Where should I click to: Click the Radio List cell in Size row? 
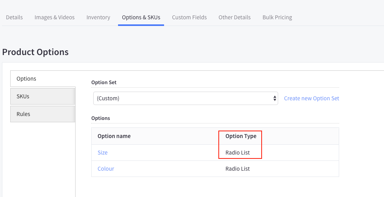(238, 153)
